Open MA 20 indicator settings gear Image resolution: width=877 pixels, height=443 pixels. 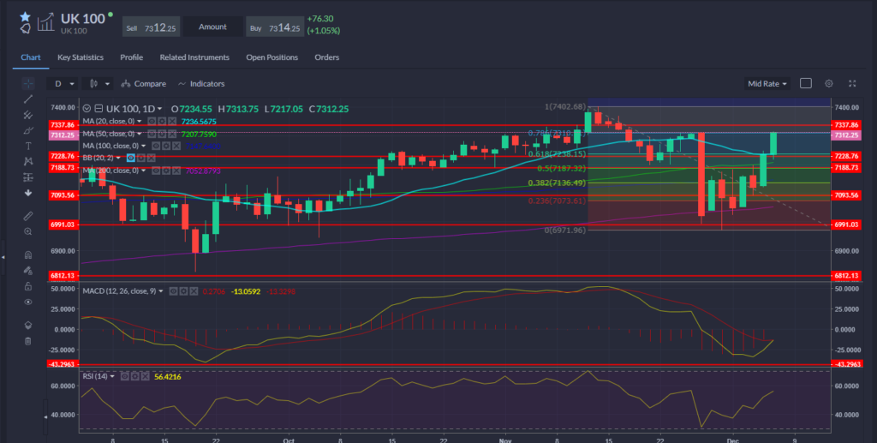pos(162,122)
